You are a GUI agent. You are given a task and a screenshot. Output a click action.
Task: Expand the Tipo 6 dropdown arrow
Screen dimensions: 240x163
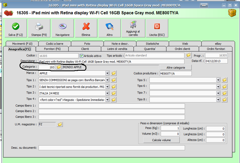coord(218,87)
